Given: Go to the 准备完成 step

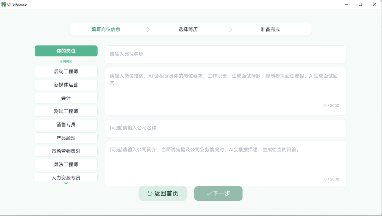Looking at the screenshot, I should click(270, 29).
